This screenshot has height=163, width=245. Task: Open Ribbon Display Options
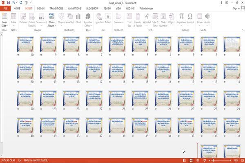(227, 3)
